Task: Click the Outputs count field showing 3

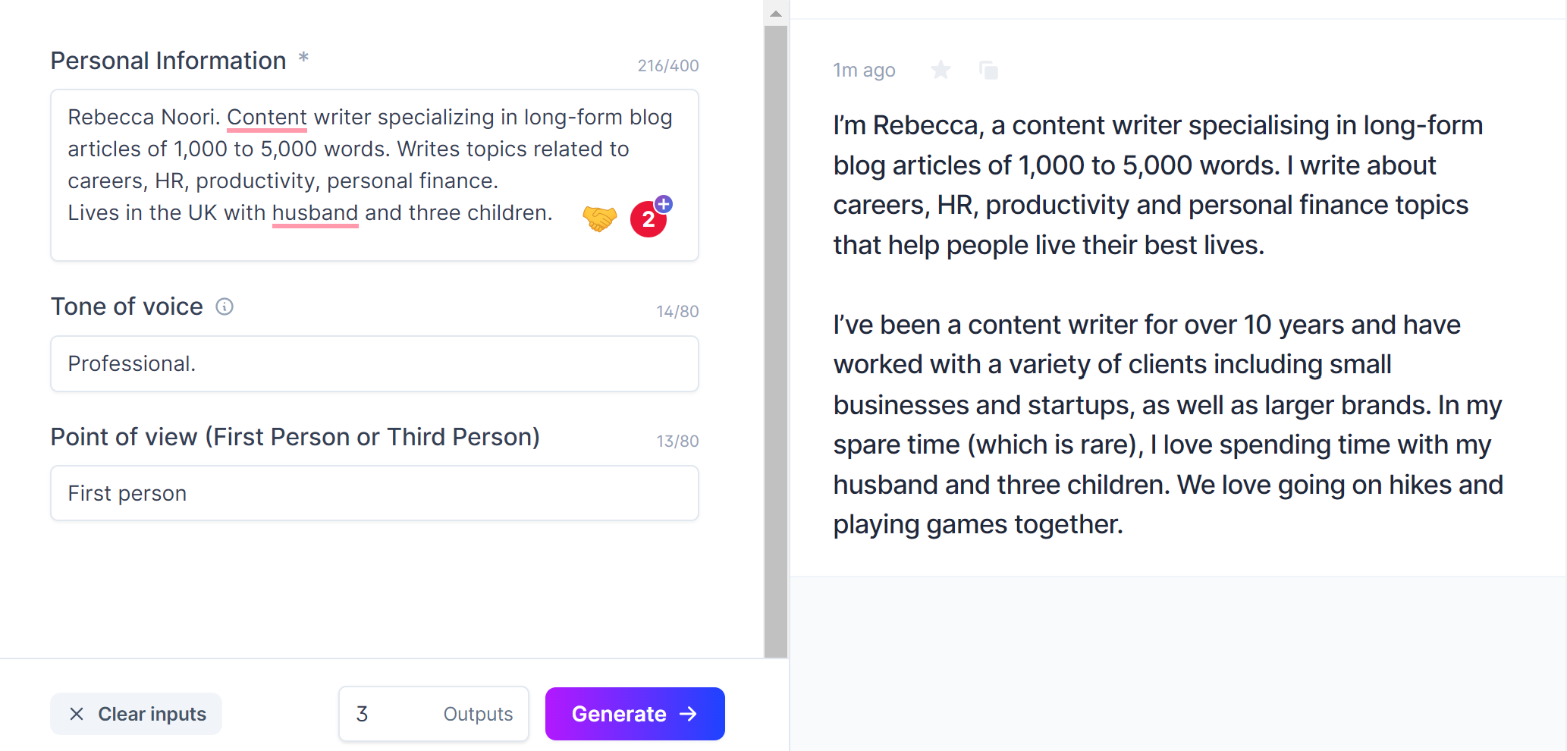Action: 433,713
